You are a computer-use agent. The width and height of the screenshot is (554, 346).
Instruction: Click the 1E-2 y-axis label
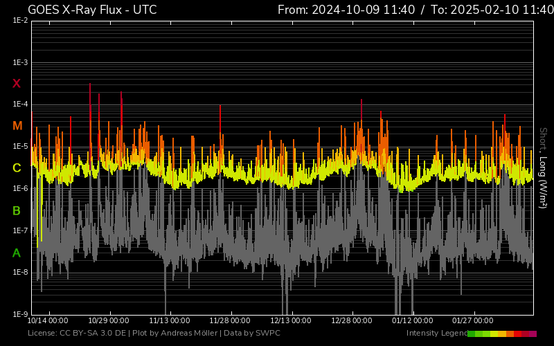[x=20, y=21]
